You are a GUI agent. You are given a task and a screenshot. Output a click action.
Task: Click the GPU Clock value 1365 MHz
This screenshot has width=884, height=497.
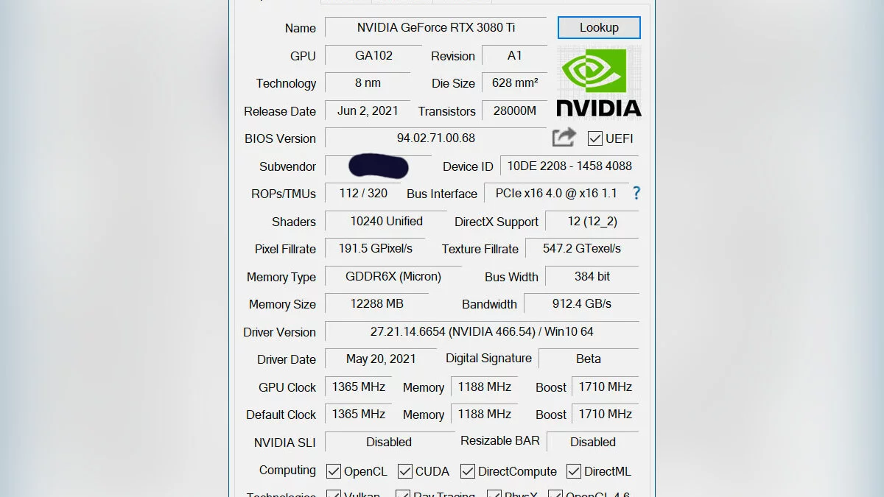pyautogui.click(x=359, y=387)
